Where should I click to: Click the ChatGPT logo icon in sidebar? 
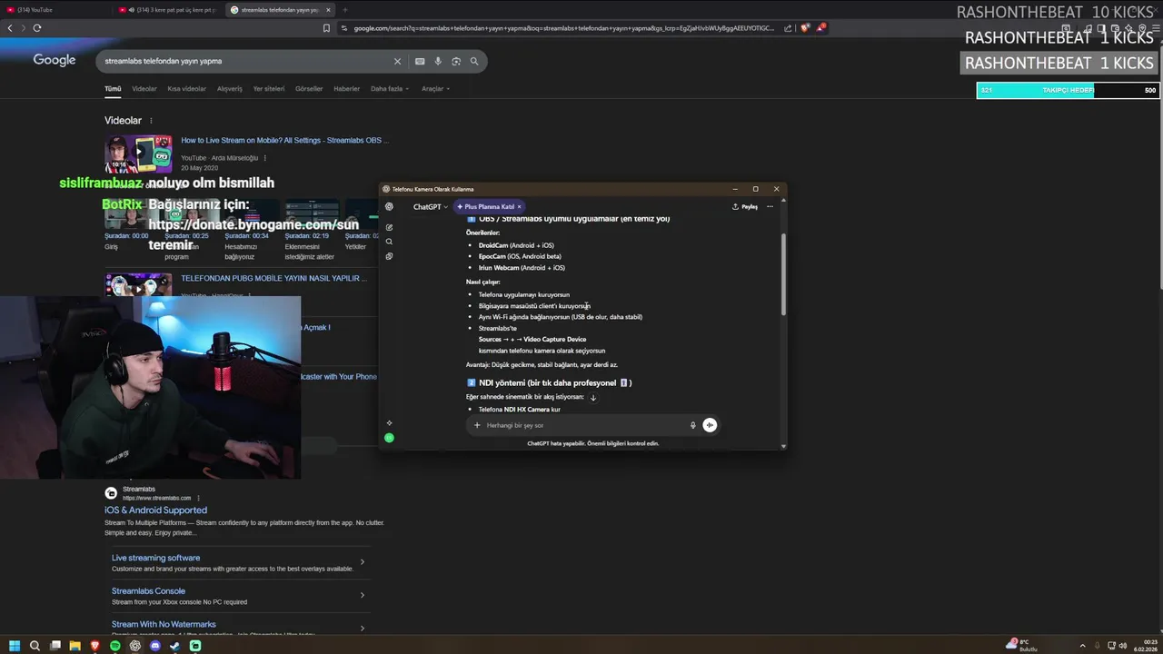(x=389, y=207)
